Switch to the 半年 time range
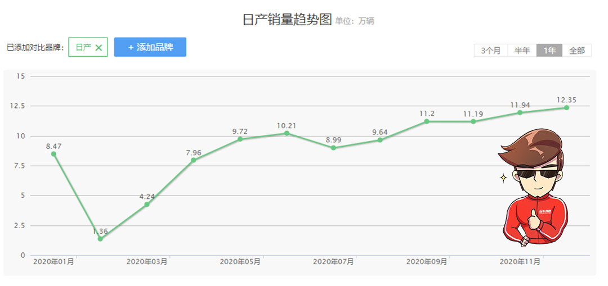Screen dimensions: 608x286 (x=522, y=51)
